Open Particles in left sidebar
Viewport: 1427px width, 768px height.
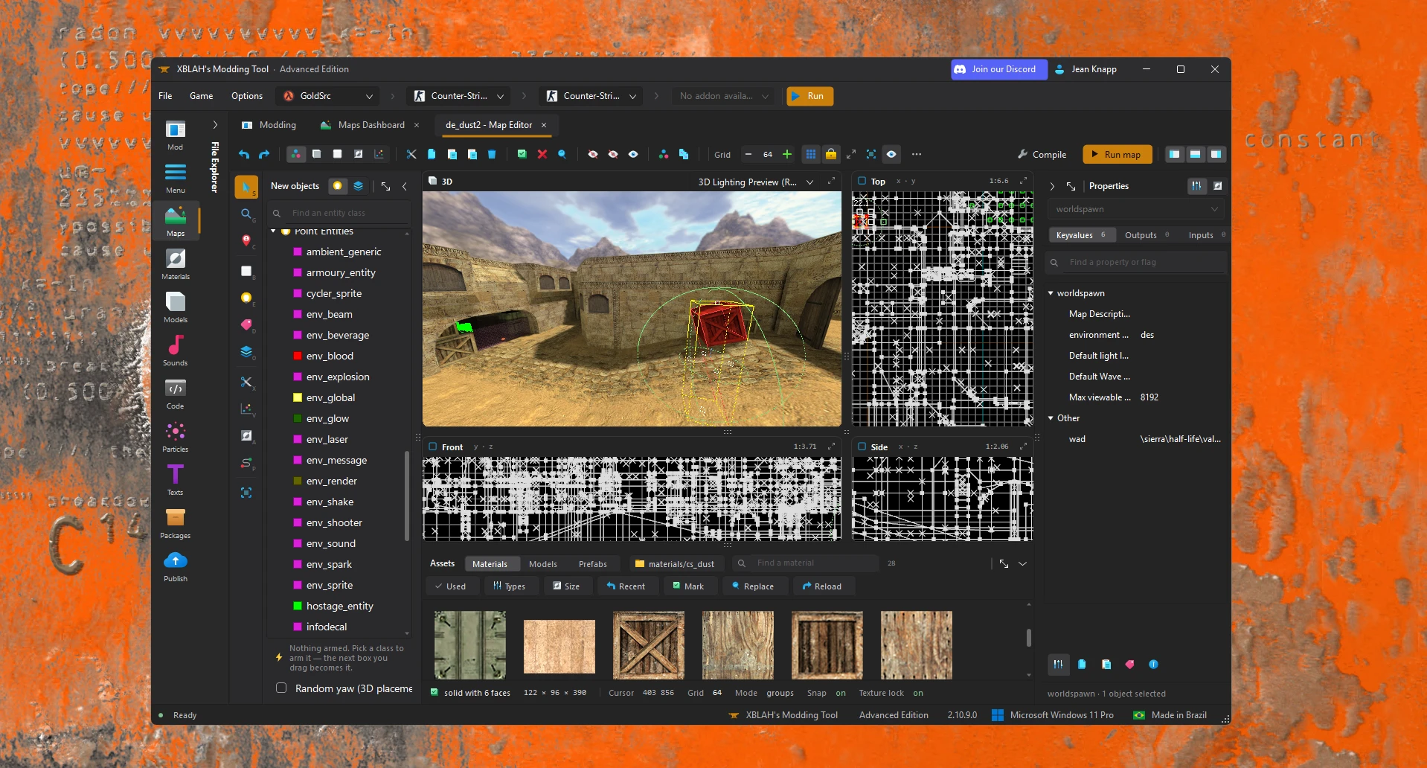(x=176, y=437)
